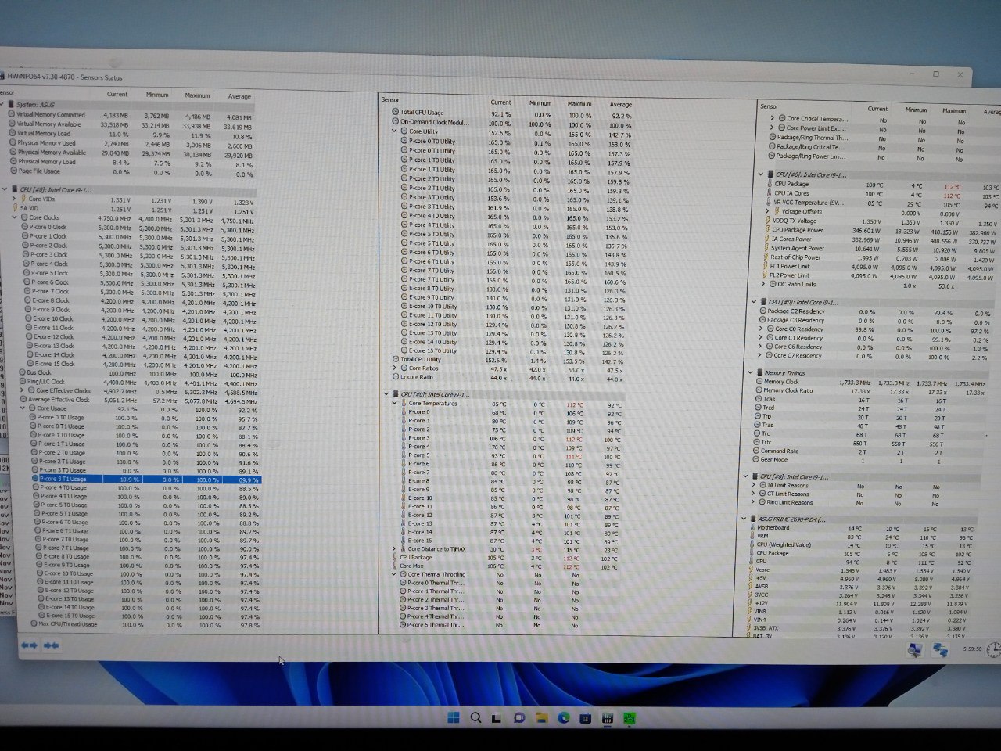Open the Windows Start menu
Viewport: 1001px width, 751px height.
click(x=453, y=717)
